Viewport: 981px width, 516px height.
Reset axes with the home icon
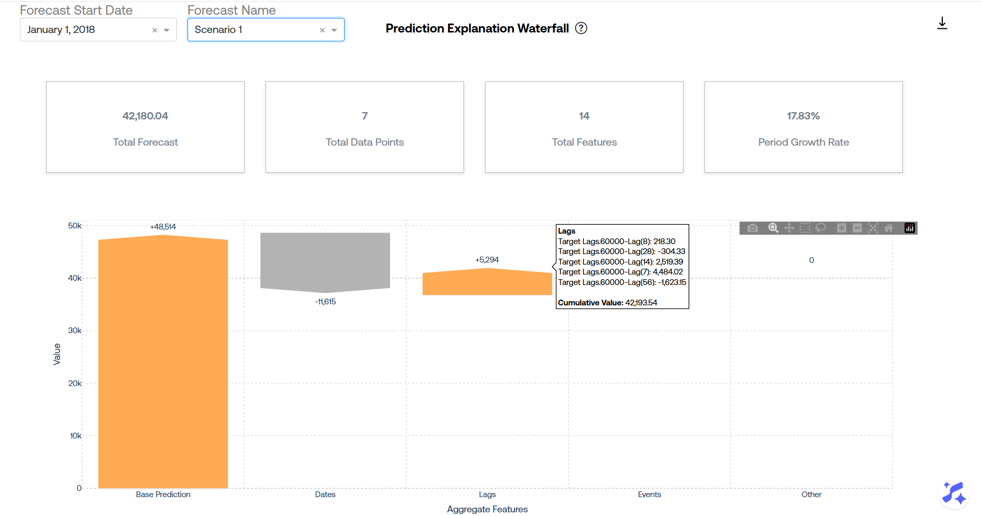[x=889, y=228]
